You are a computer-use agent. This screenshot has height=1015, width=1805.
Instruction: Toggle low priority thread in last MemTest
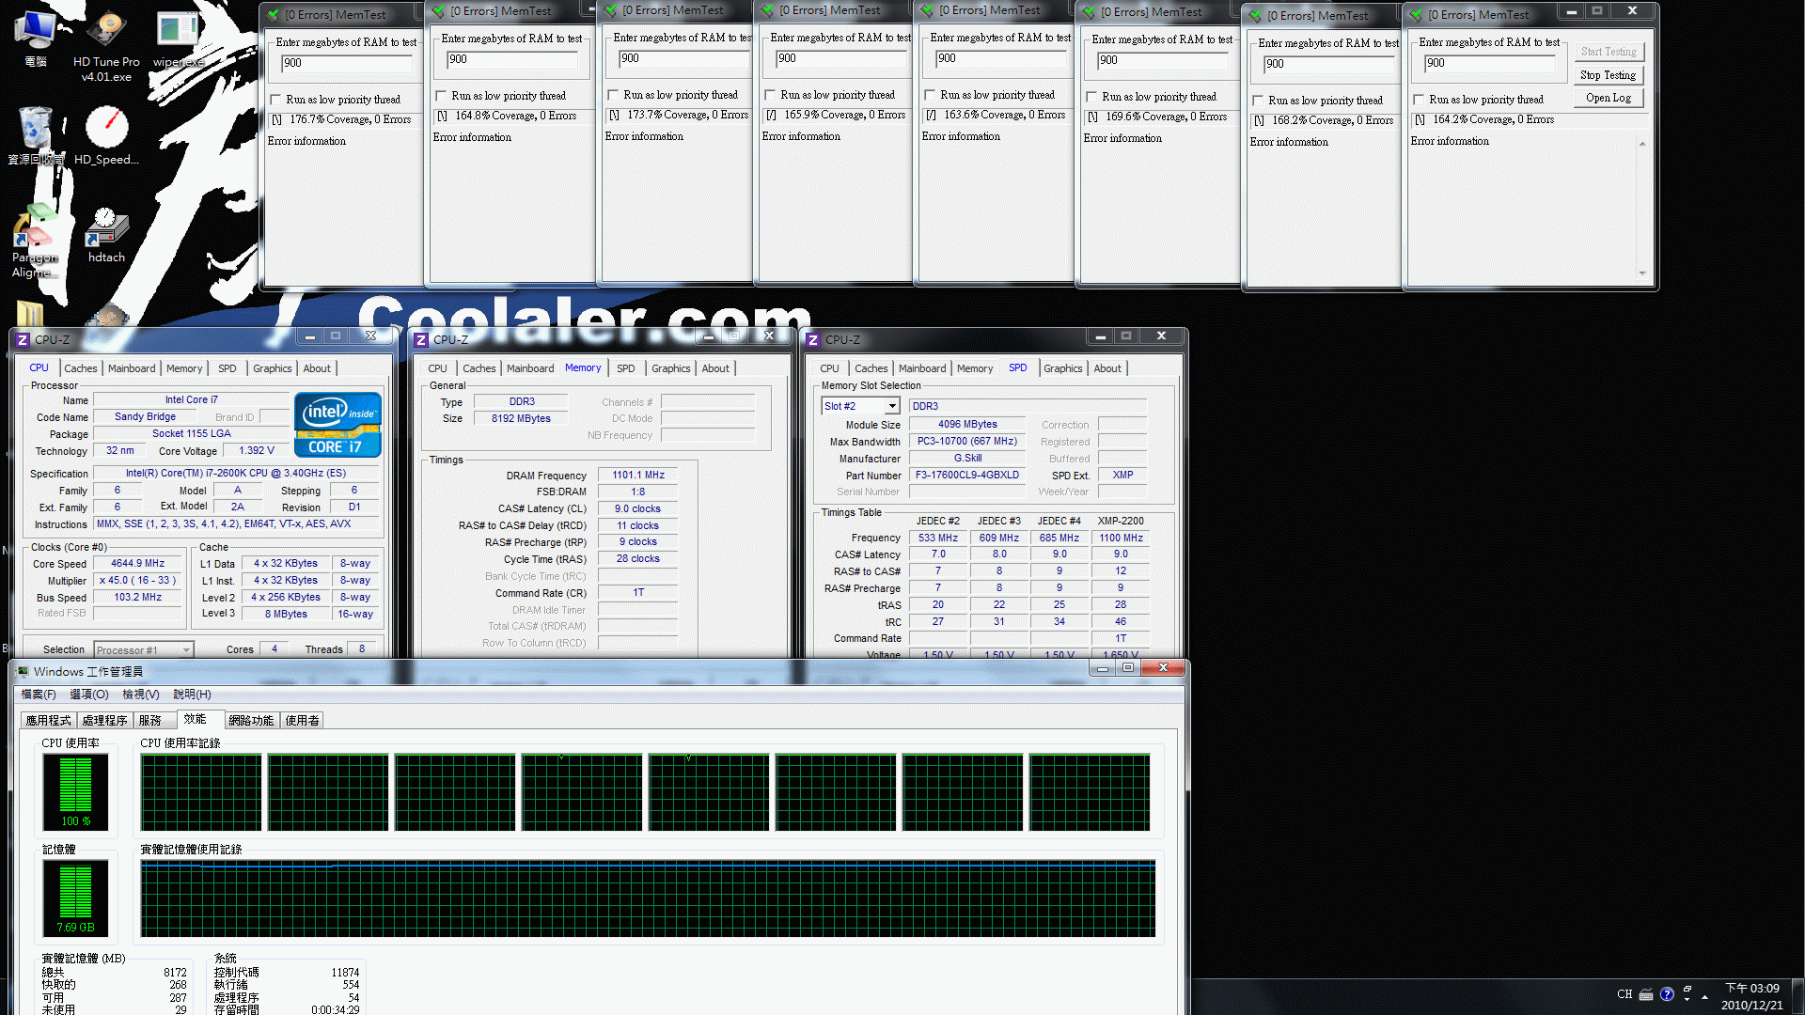pyautogui.click(x=1419, y=100)
